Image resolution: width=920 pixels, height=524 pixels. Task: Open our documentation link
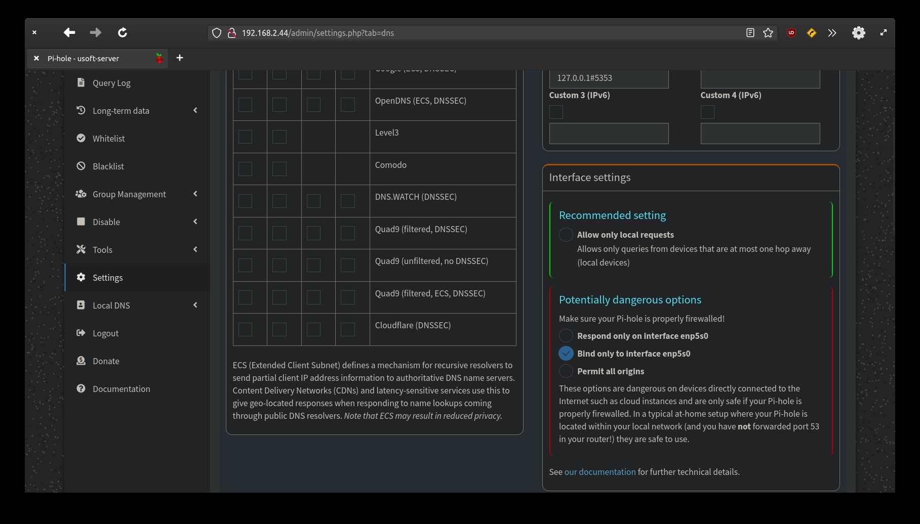pyautogui.click(x=600, y=472)
